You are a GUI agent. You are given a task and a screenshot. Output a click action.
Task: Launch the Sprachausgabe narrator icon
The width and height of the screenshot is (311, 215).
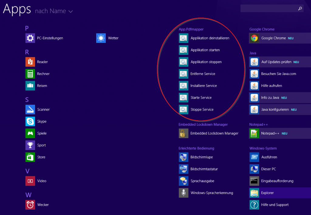point(183,181)
